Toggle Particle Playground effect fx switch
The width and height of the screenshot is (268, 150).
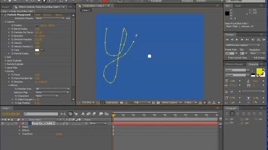5,15
